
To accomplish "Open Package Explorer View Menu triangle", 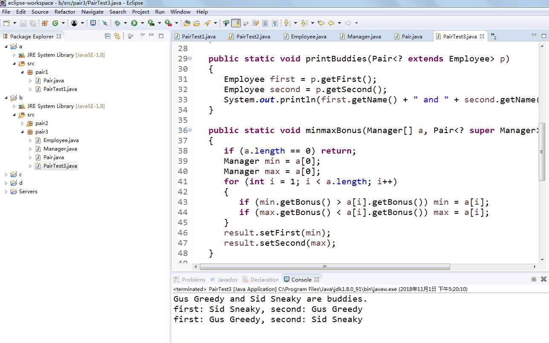I will pyautogui.click(x=142, y=35).
